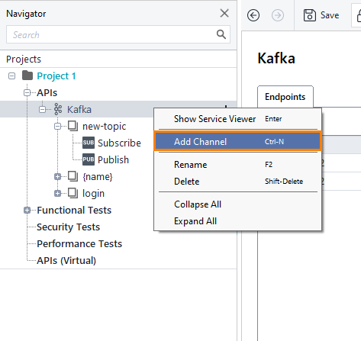Screen dimensions: 361x341
Task: Select Performance Tests in the tree
Action: [79, 244]
